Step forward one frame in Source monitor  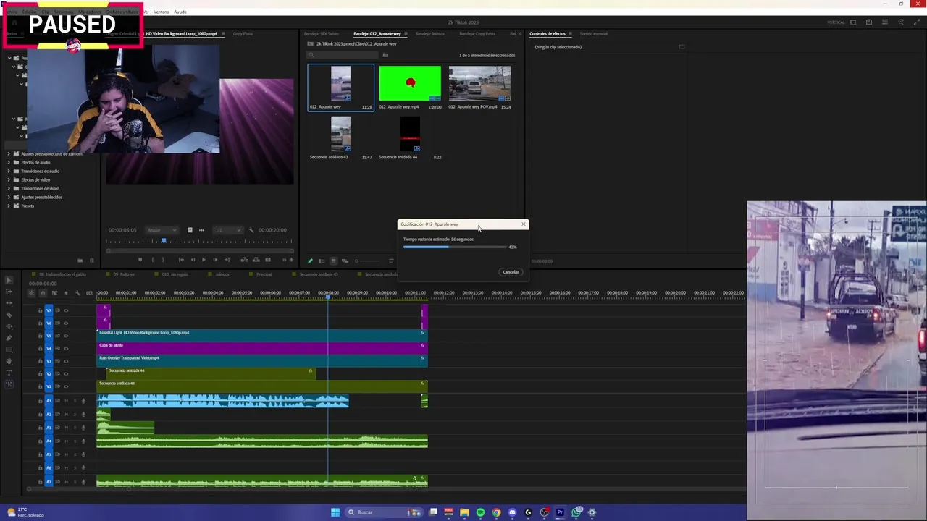(215, 260)
